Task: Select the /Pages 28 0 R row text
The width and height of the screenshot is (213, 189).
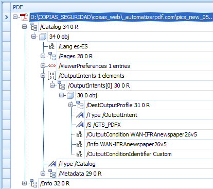Action: coord(76,56)
